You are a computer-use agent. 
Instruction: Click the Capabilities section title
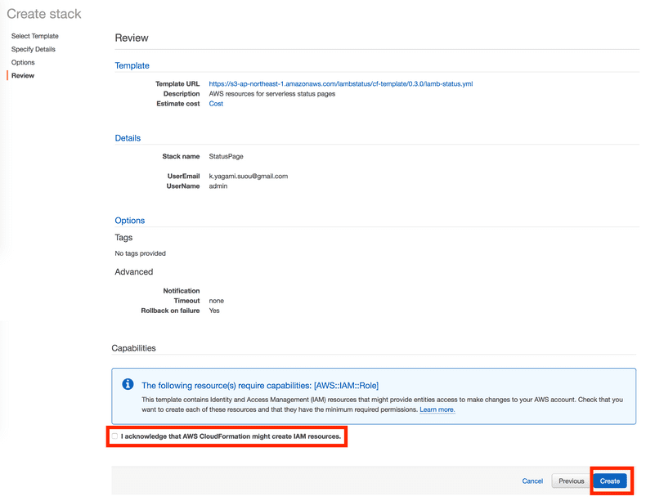click(x=133, y=348)
